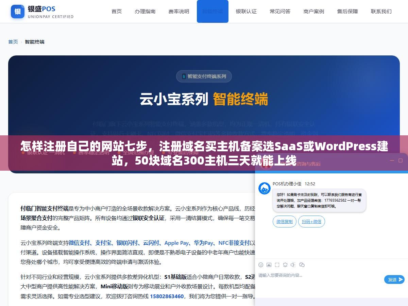Click the blue 华为Pay text
Image resolution: width=408 pixels, height=306 pixels.
204,243
